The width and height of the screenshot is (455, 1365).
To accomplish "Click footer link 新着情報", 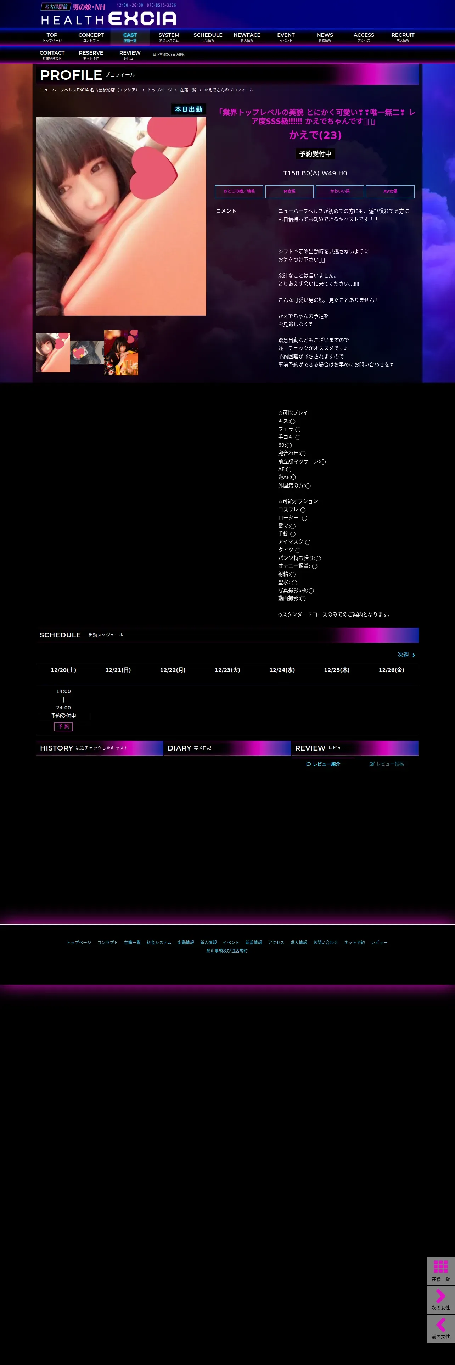I will (x=254, y=943).
